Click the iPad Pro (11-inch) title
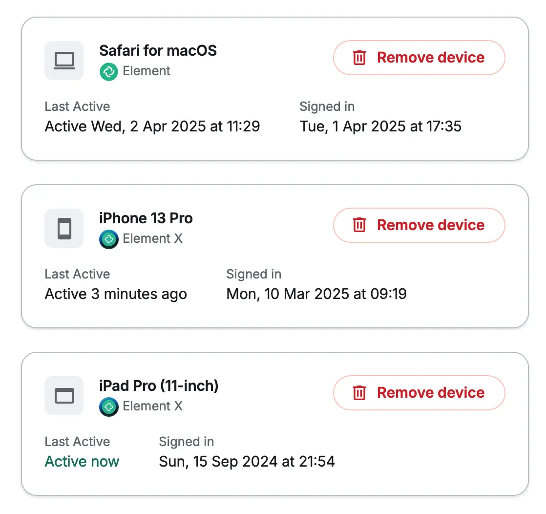This screenshot has height=514, width=546. pyautogui.click(x=159, y=385)
